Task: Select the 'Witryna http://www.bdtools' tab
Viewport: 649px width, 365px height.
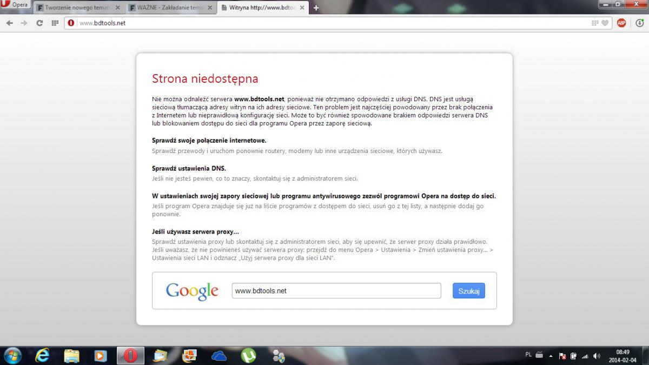Action: [x=262, y=8]
